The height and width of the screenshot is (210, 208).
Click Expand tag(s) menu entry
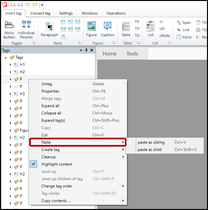(78, 120)
